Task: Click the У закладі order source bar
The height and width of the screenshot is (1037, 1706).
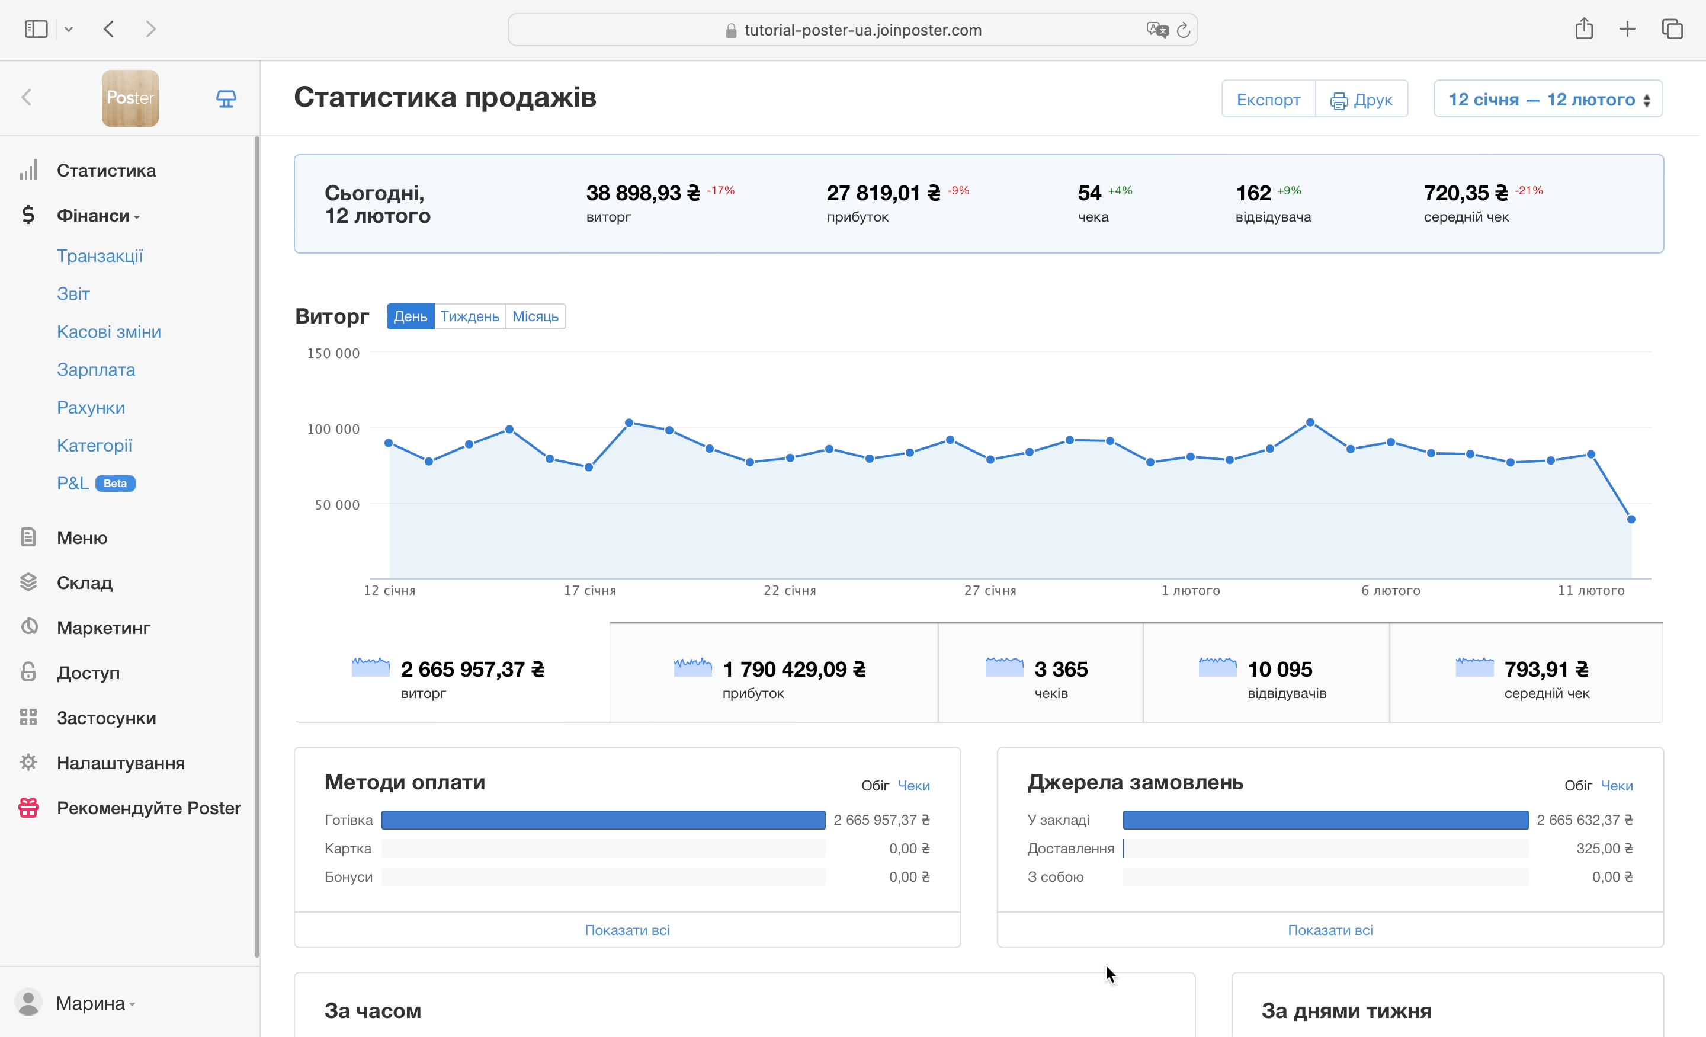Action: click(1325, 820)
